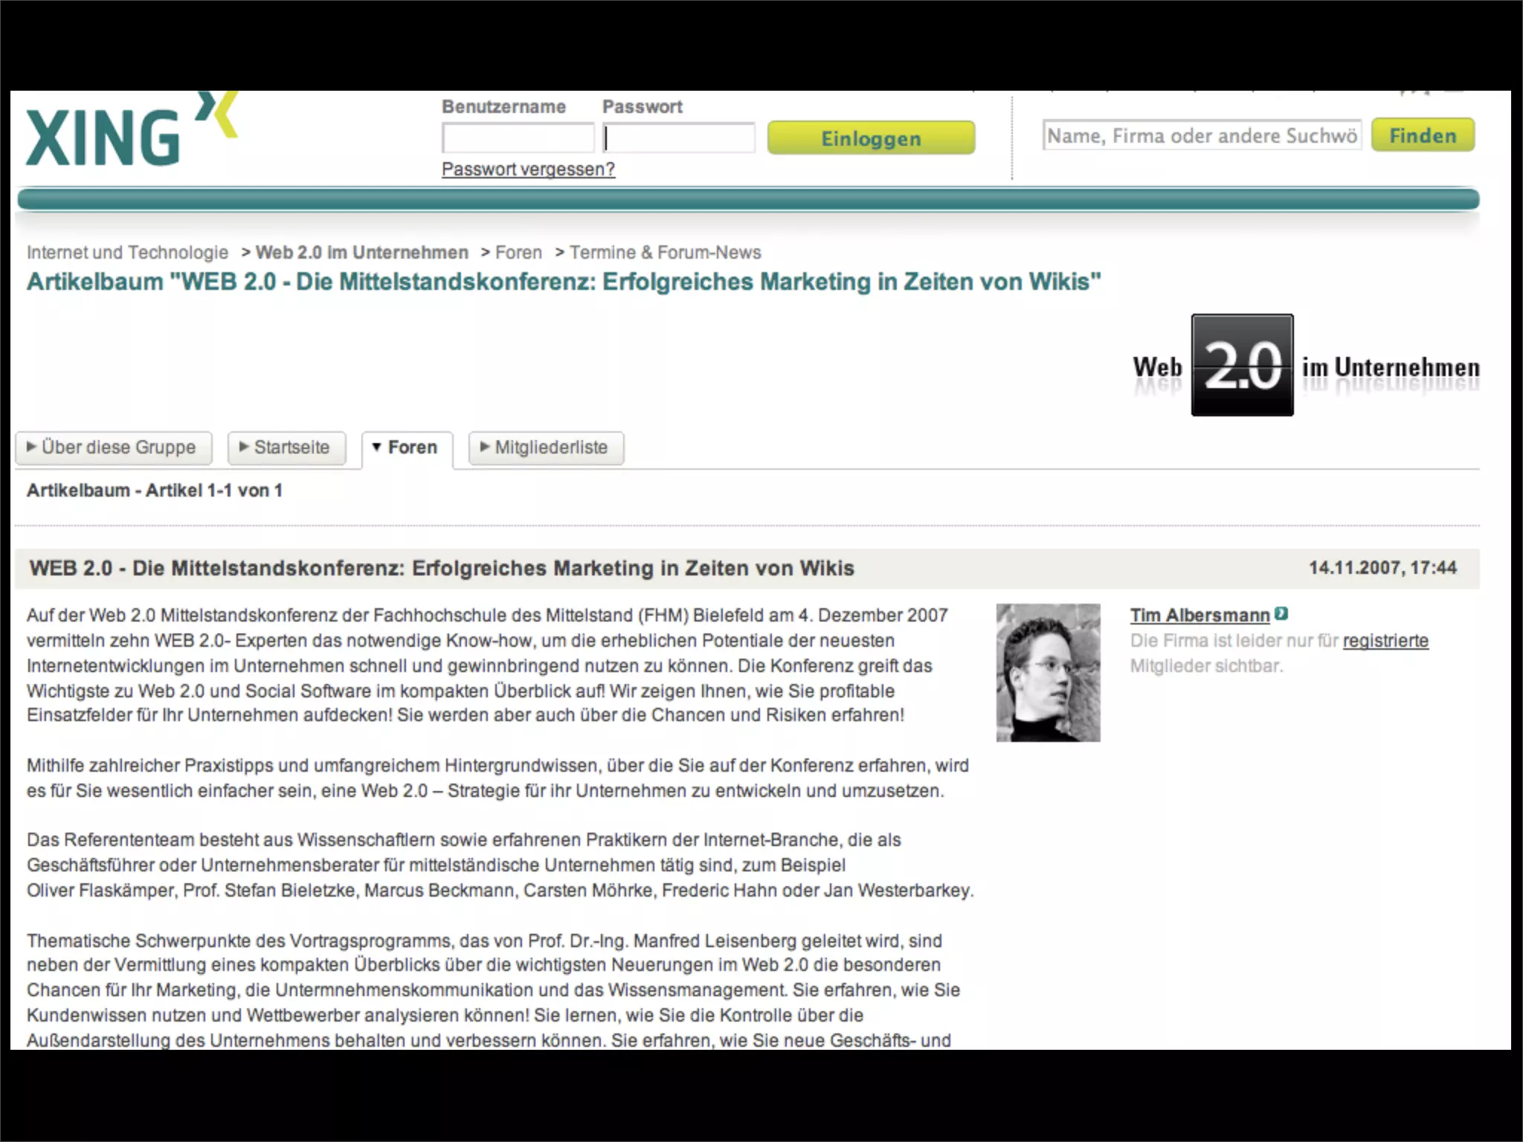
Task: Click the XING logo
Action: [x=132, y=129]
